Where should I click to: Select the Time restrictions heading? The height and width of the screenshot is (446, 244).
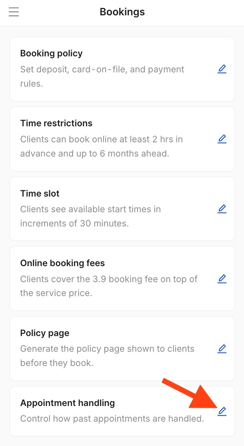tap(56, 123)
